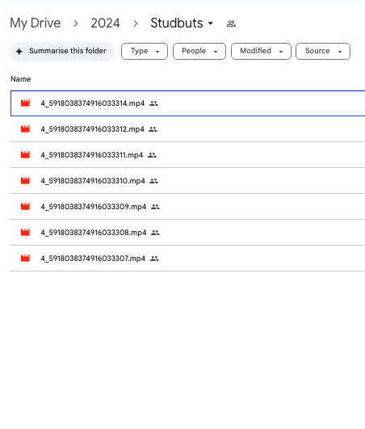Click video icon of file ending 033314.mp4
The height and width of the screenshot is (429, 365).
25,103
